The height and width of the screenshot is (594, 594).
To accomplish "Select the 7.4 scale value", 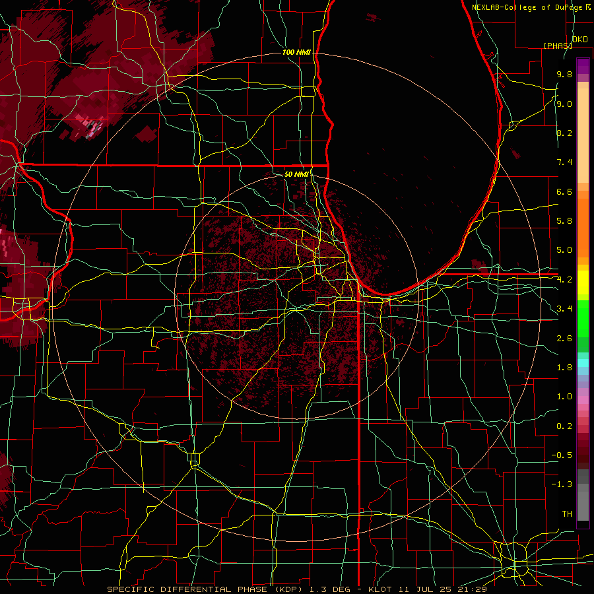I will (564, 162).
